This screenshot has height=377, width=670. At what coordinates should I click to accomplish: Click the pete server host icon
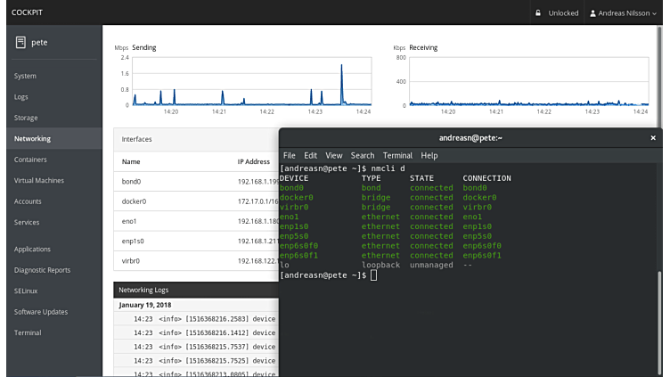[x=20, y=42]
